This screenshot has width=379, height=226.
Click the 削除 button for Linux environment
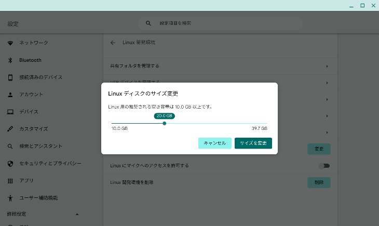[x=319, y=182]
